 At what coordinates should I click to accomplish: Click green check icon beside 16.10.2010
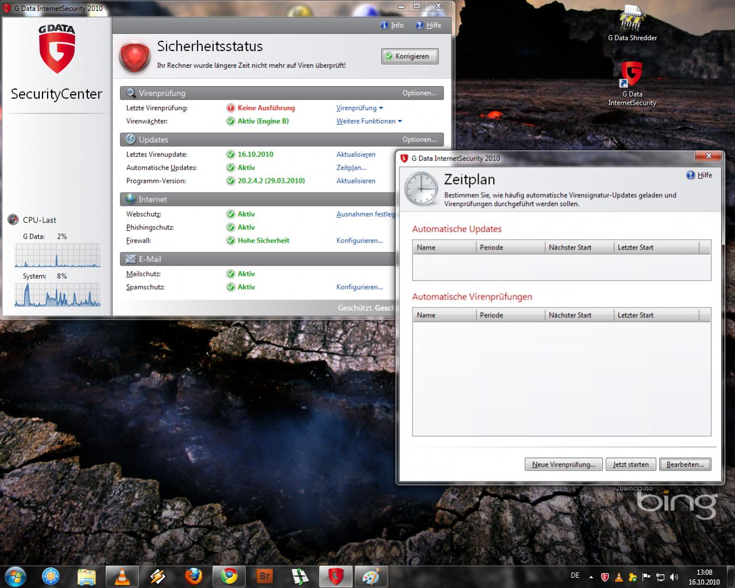(231, 155)
